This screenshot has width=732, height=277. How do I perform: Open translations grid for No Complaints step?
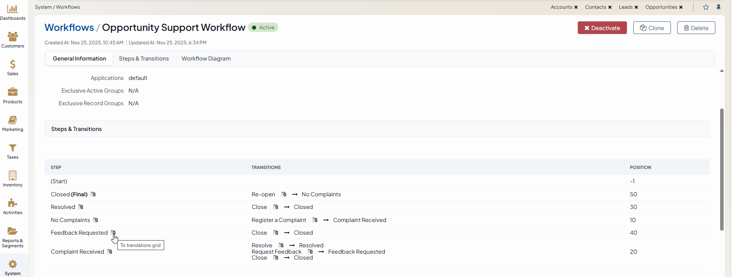(x=95, y=220)
